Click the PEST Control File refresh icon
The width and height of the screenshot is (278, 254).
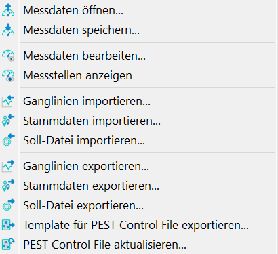pyautogui.click(x=8, y=245)
